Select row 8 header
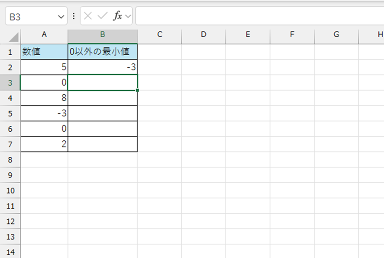Screen dimensions: 384x258 click(10, 160)
